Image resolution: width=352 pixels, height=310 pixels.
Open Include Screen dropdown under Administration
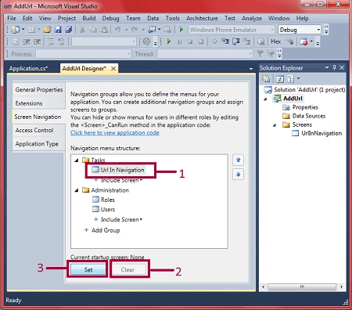pos(121,219)
